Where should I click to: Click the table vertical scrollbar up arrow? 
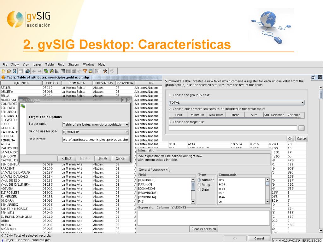(321, 88)
